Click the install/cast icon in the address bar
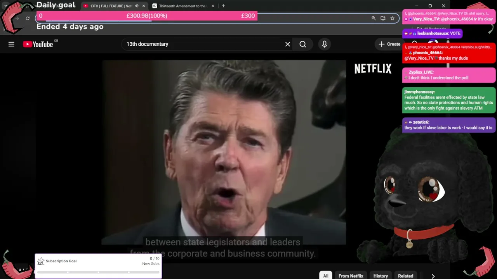 tap(383, 18)
